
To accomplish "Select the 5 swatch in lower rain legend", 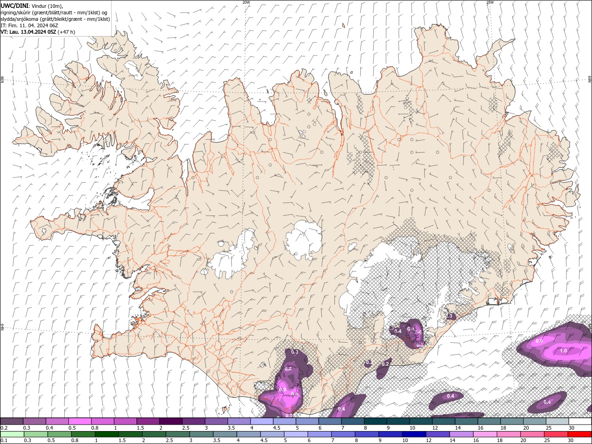I will pyautogui.click(x=296, y=434).
